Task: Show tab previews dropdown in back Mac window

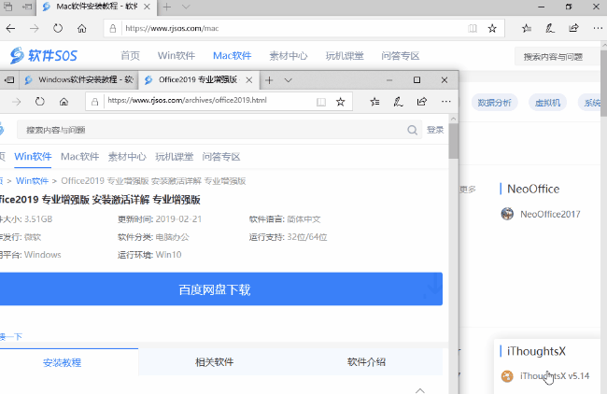Action: point(186,7)
